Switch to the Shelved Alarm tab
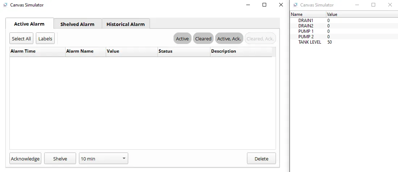398x172 pixels. 77,24
